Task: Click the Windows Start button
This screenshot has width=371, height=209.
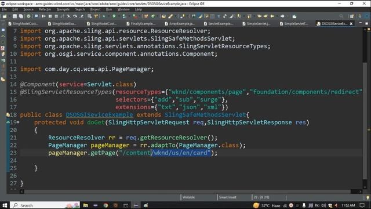Action: (x=5, y=205)
